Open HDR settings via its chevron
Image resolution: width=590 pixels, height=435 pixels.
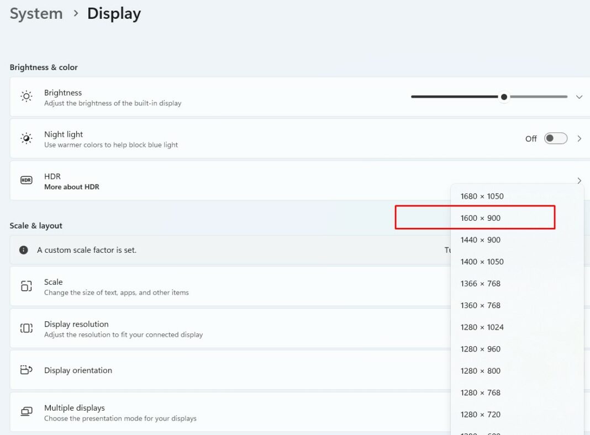click(579, 180)
